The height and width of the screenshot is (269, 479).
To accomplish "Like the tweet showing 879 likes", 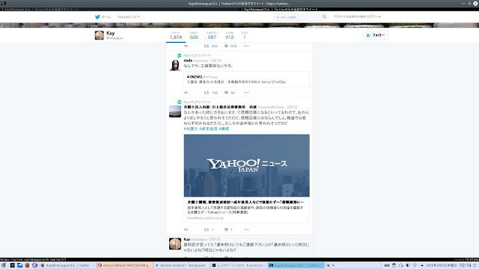I will tap(226, 46).
